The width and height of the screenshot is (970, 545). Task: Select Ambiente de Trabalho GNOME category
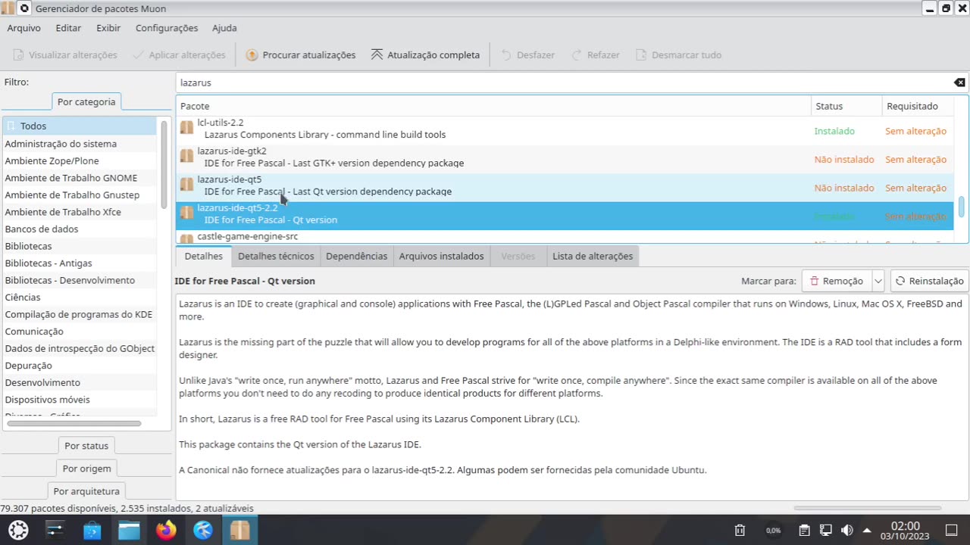(80, 178)
